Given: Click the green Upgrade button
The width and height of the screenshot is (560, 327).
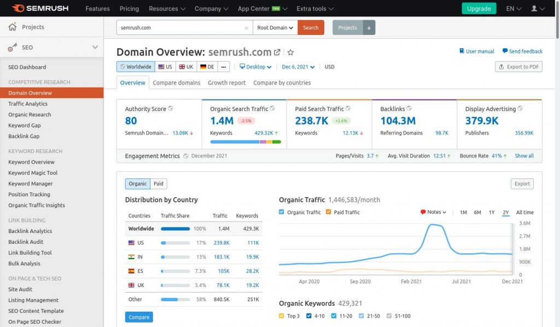Looking at the screenshot, I should pos(479,9).
